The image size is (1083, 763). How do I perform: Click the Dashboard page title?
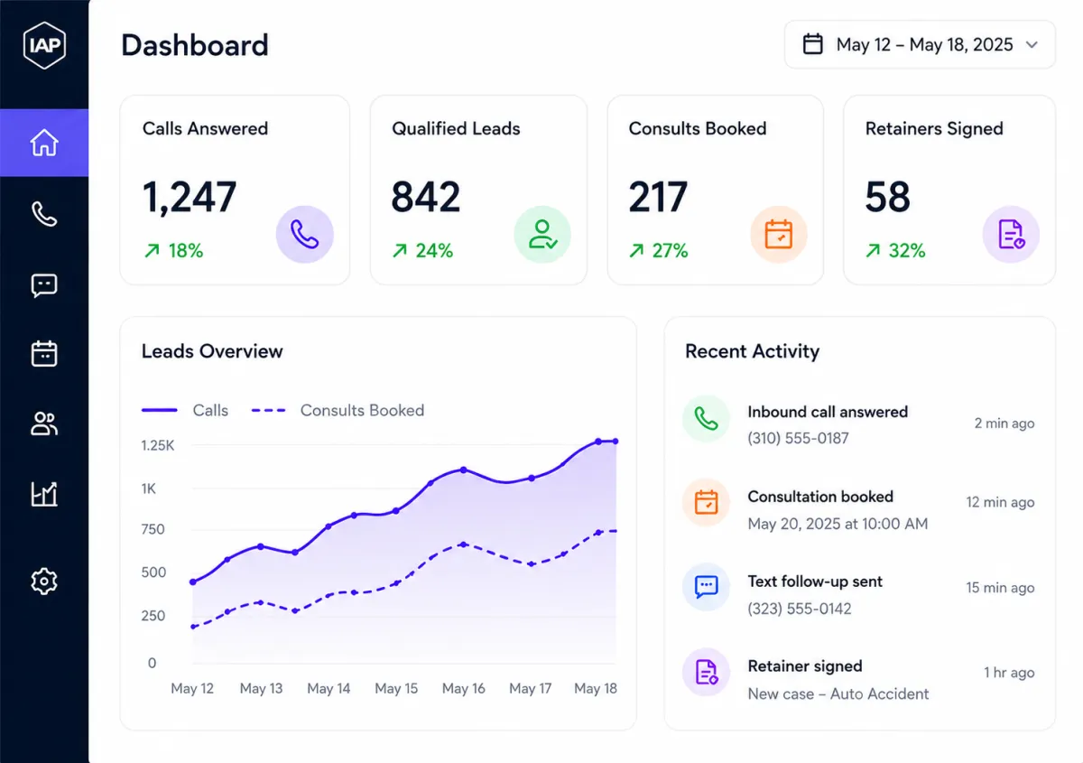click(x=195, y=45)
